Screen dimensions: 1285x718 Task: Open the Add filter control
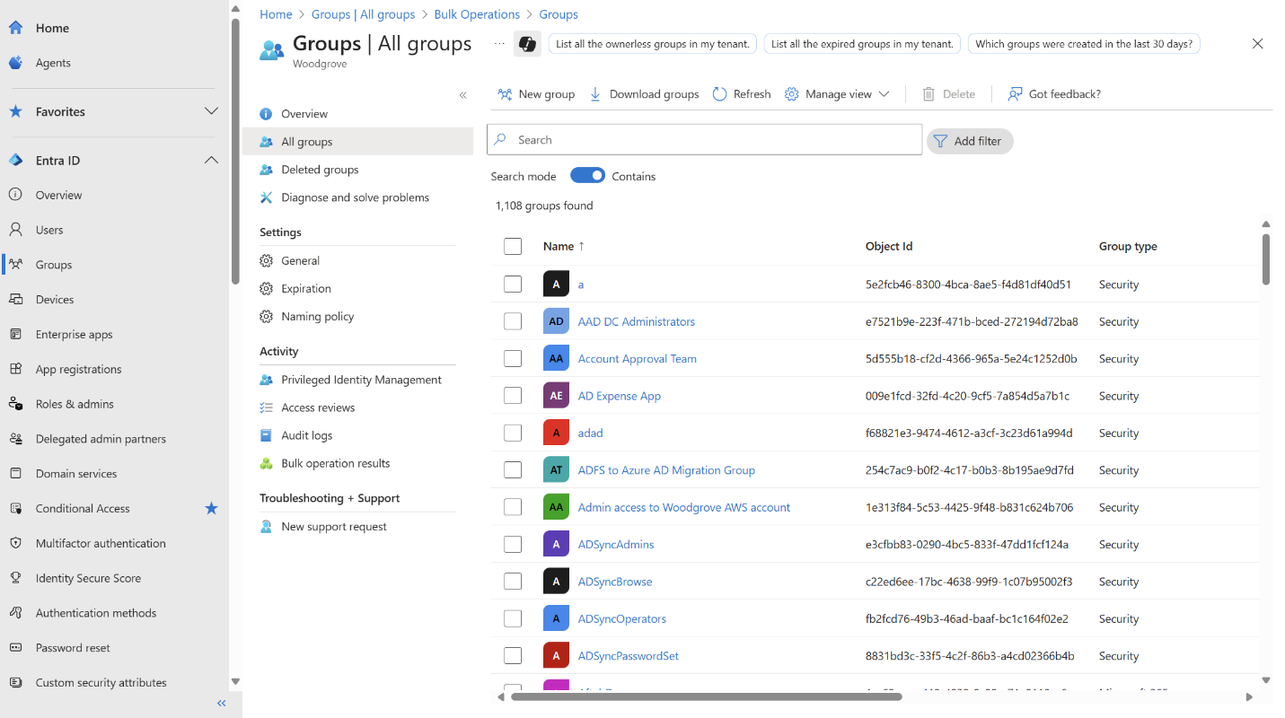(x=970, y=141)
